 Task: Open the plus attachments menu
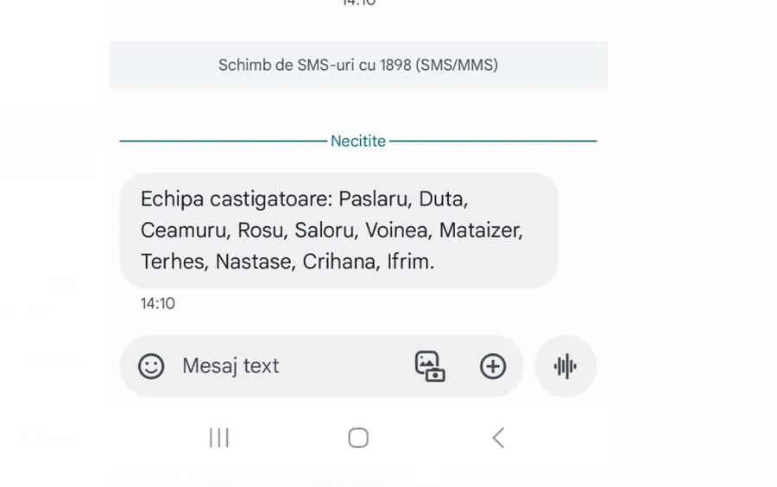click(x=493, y=366)
